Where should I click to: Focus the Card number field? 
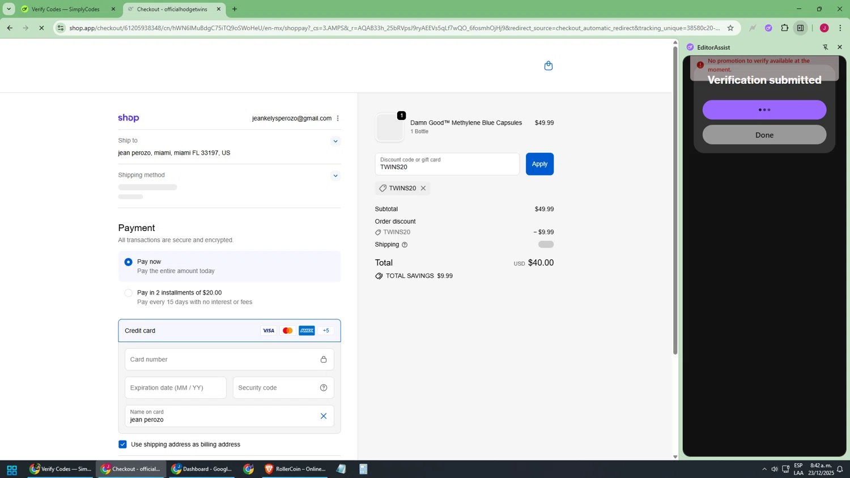coord(229,360)
